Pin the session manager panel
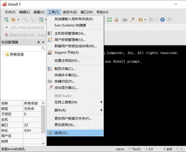 click(39, 42)
